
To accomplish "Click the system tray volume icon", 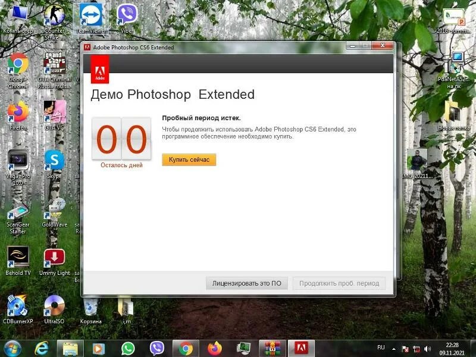I will 427,349.
